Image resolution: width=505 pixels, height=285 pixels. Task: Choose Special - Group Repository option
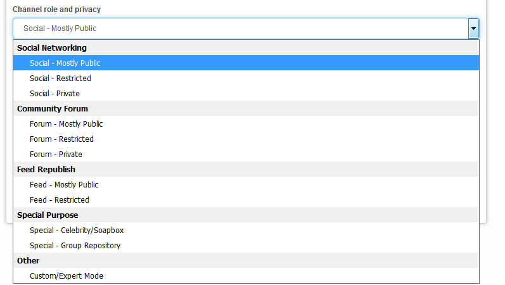point(75,246)
